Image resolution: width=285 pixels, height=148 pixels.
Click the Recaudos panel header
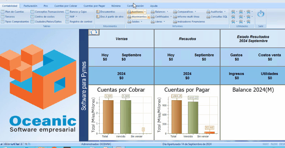[187, 39]
